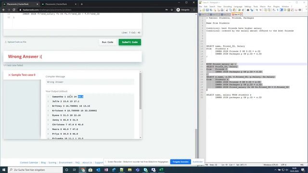Open the Scoring footer link

pos(52,162)
